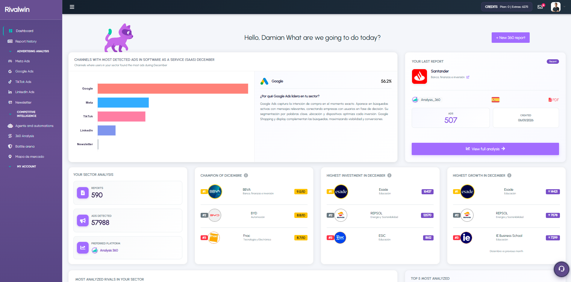
Task: Click the IE Business School logo
Action: (x=466, y=238)
